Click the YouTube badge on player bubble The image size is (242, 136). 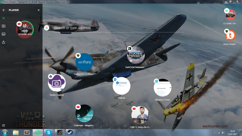tap(19, 24)
